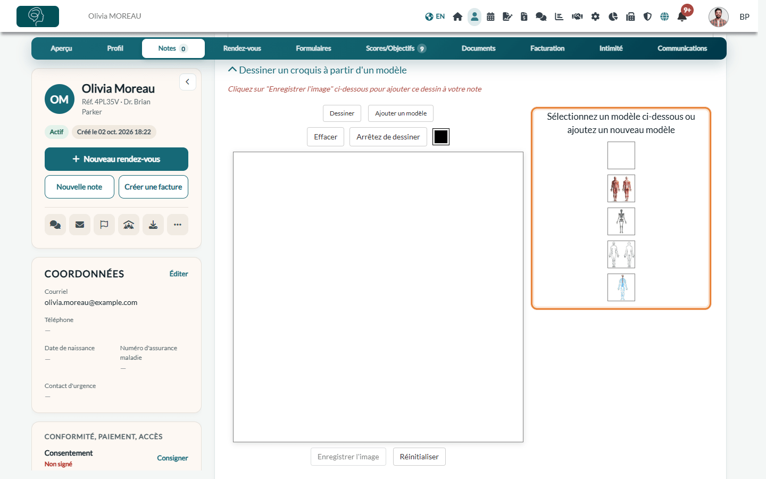Click the handshake icon in top bar
The image size is (766, 479).
(x=577, y=16)
